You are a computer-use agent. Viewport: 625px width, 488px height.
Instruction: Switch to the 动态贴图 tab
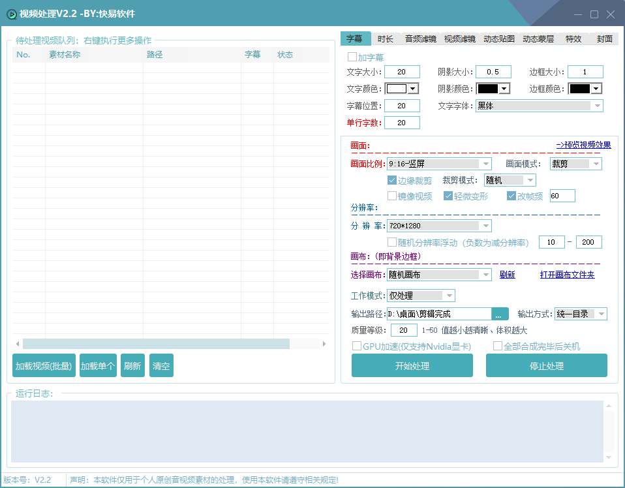(499, 38)
